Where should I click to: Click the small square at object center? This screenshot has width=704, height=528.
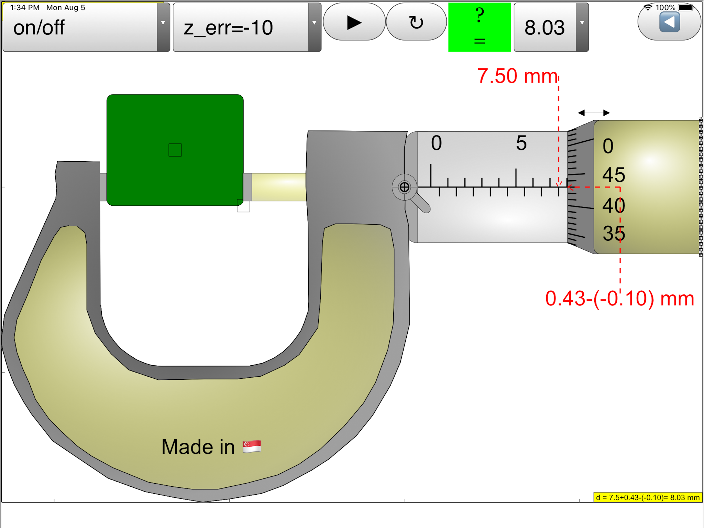tap(175, 150)
